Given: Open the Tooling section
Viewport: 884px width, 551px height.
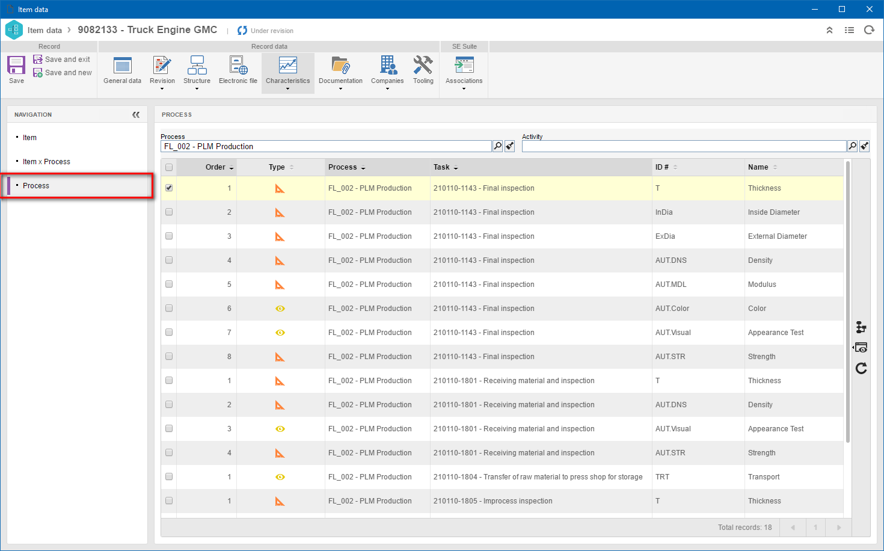Looking at the screenshot, I should click(x=423, y=70).
